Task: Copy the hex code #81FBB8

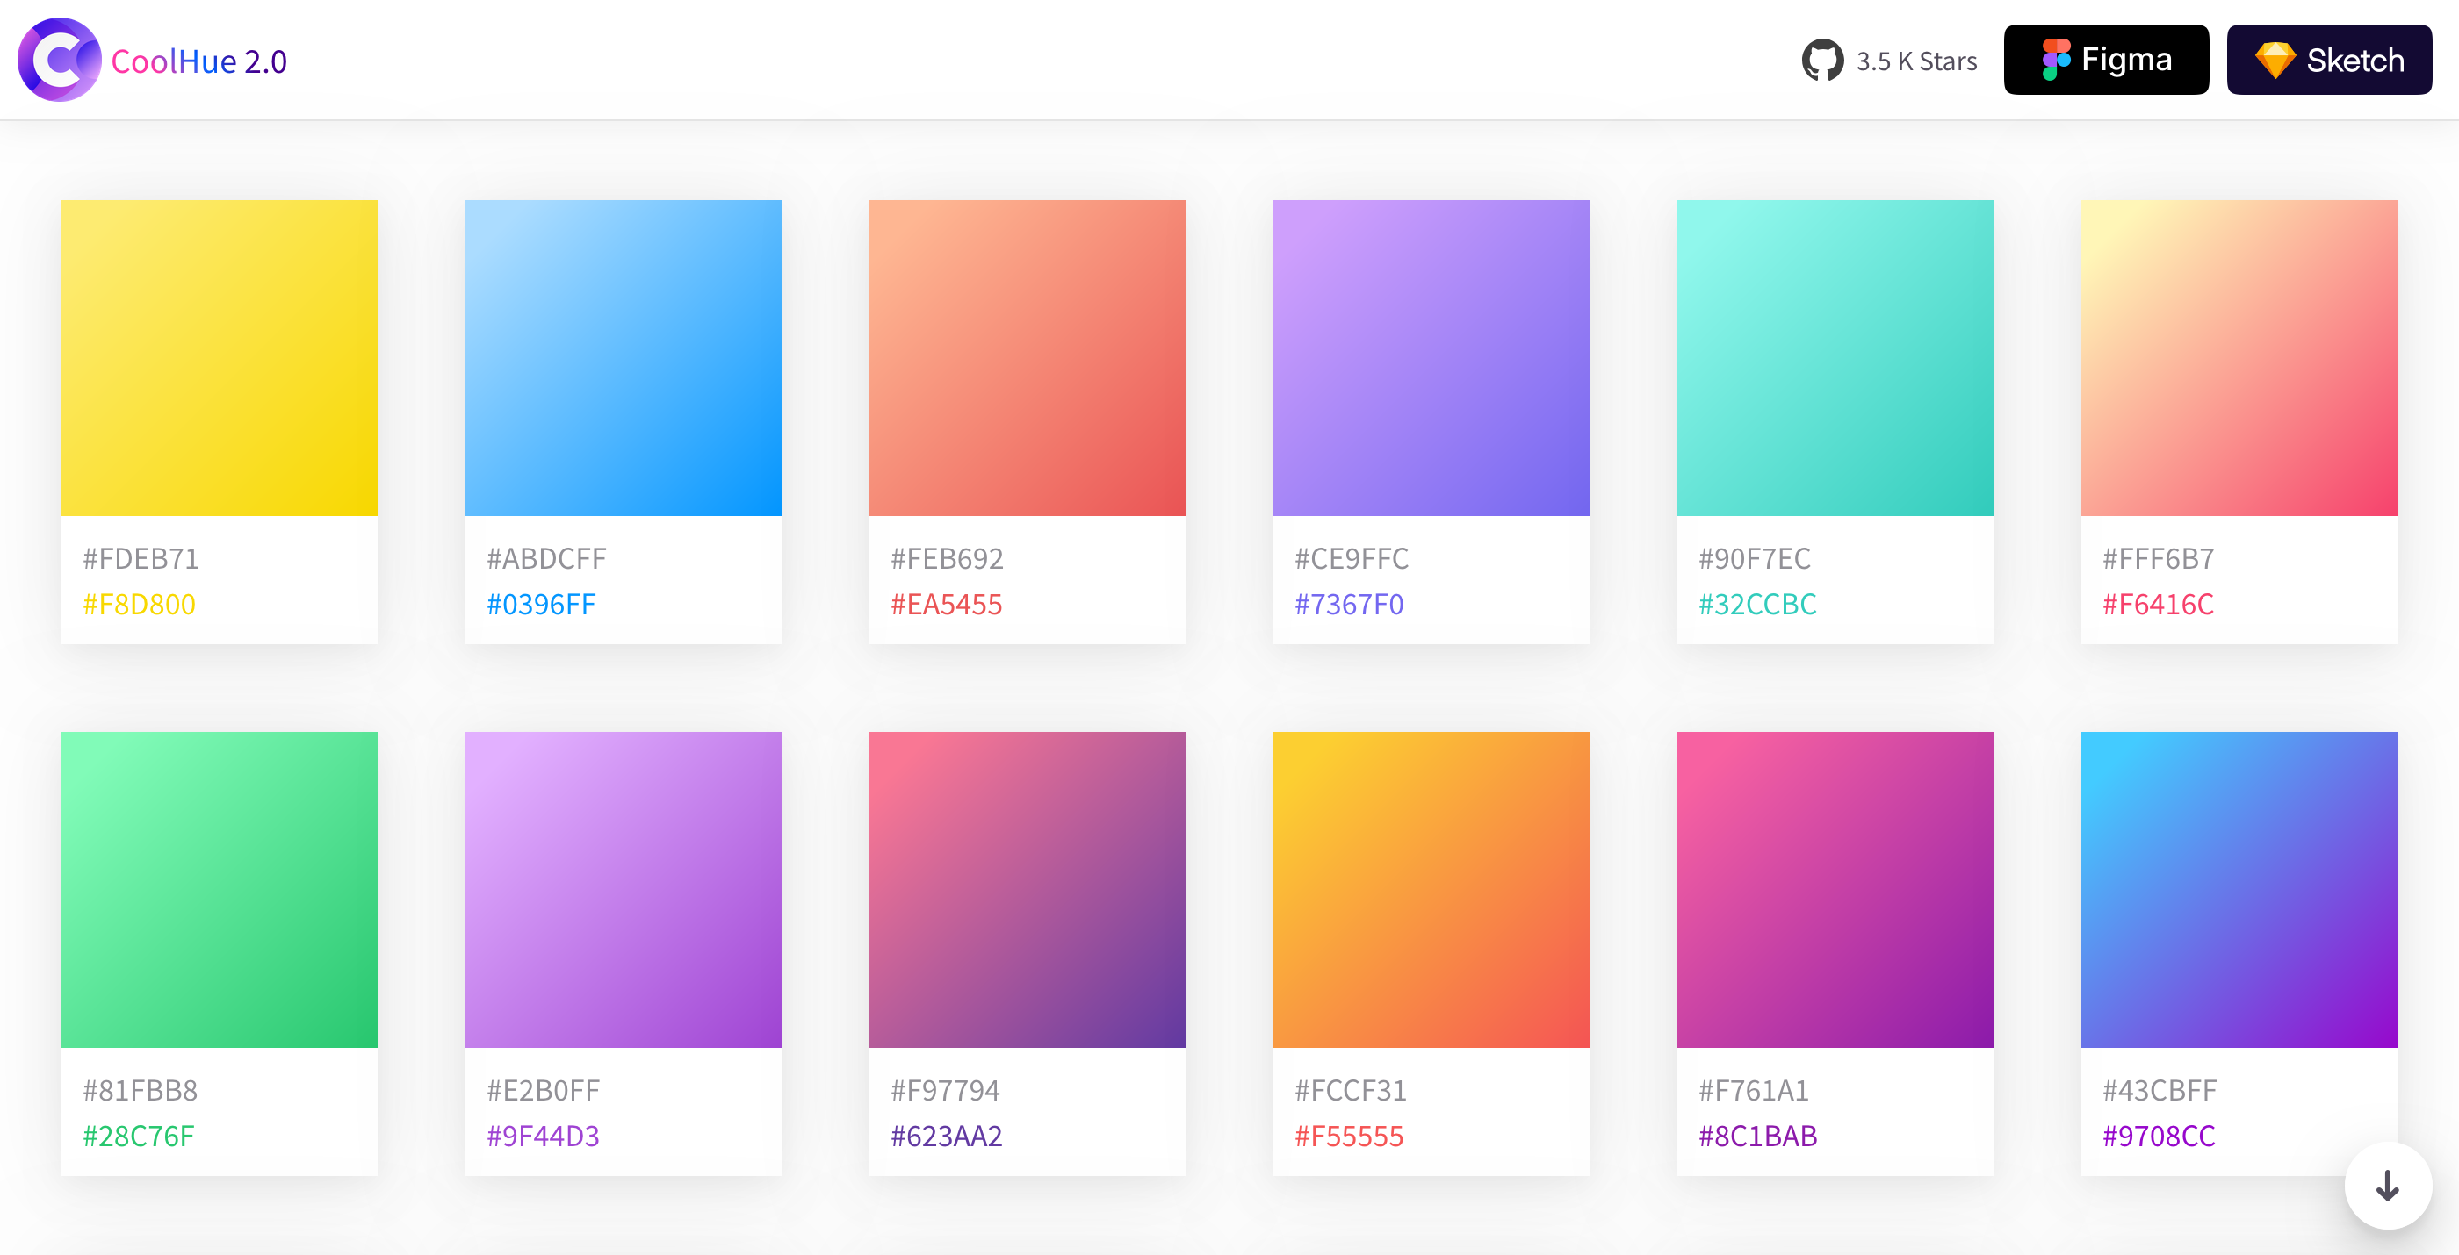Action: pos(140,1091)
